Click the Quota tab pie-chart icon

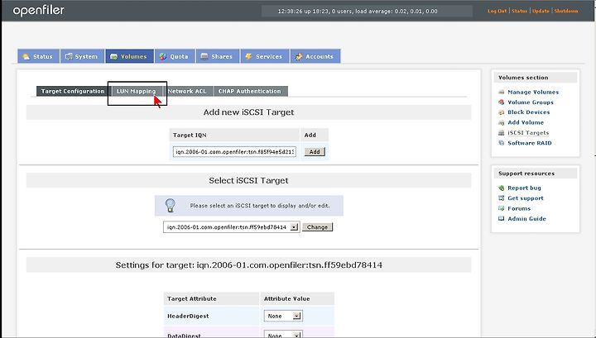tap(163, 56)
